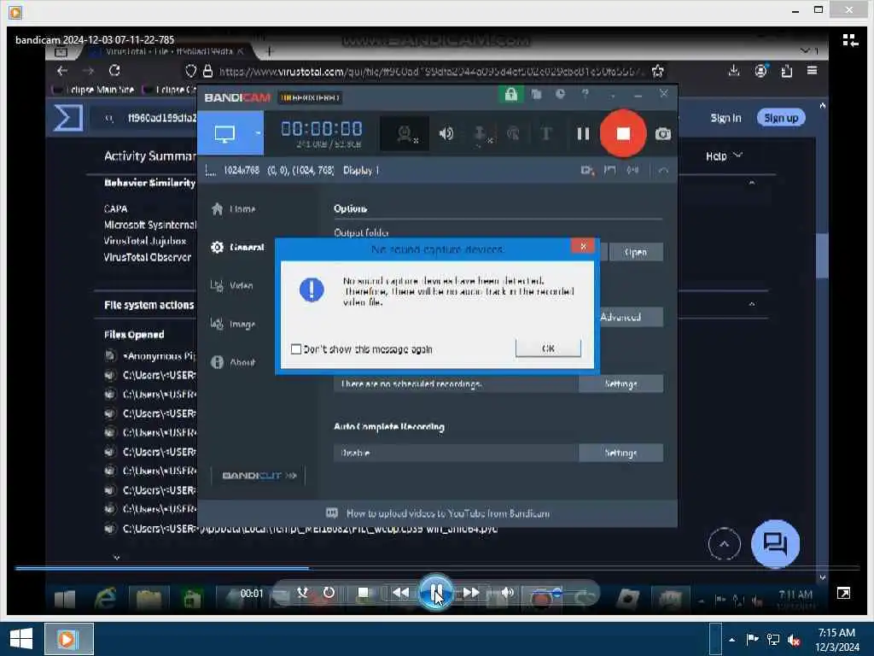Click the VirusTotal logo

(x=68, y=118)
